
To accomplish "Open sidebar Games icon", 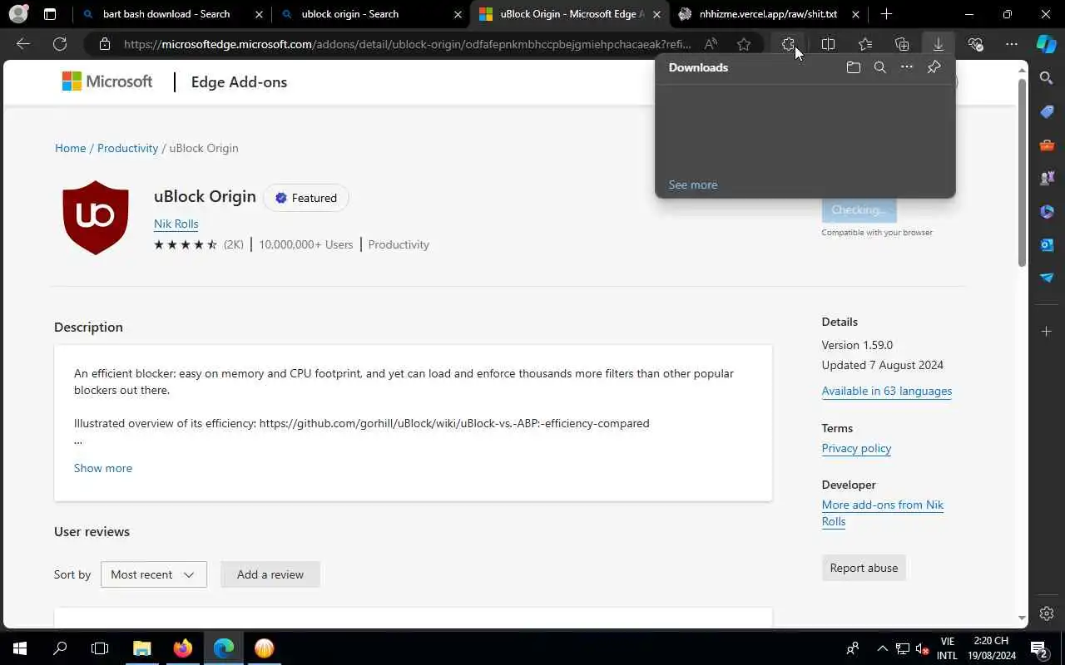I will 1047,178.
